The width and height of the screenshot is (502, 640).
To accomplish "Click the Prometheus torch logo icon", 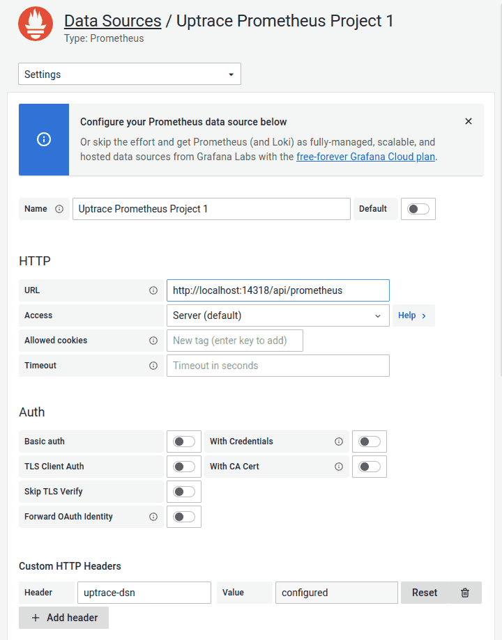I will point(35,24).
